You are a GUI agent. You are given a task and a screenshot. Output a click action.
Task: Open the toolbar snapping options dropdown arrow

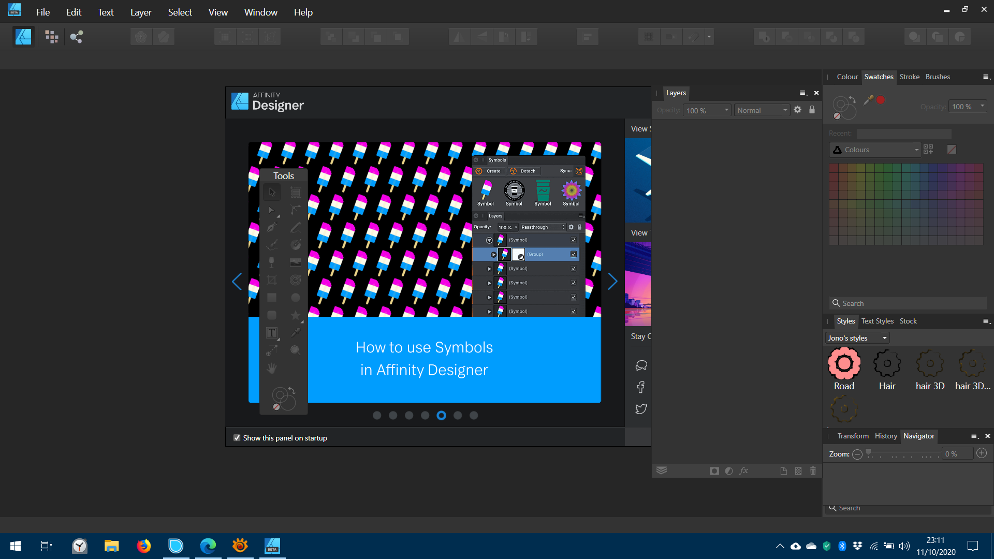(709, 37)
